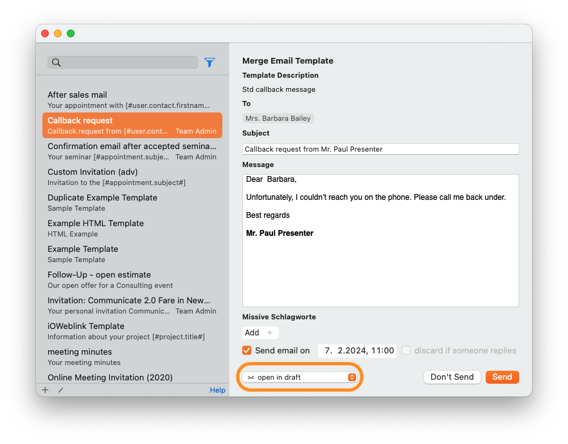Enable discard if someone replies option
Viewport: 568px width, 444px height.
coord(406,350)
